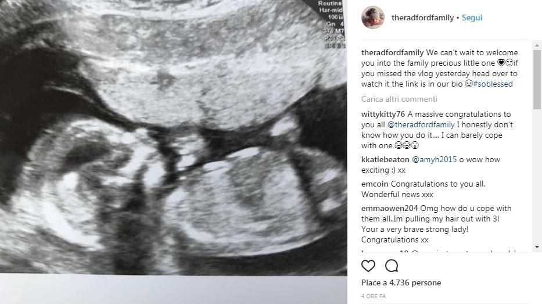Open the wittykitty76 commenter profile

[x=383, y=114]
